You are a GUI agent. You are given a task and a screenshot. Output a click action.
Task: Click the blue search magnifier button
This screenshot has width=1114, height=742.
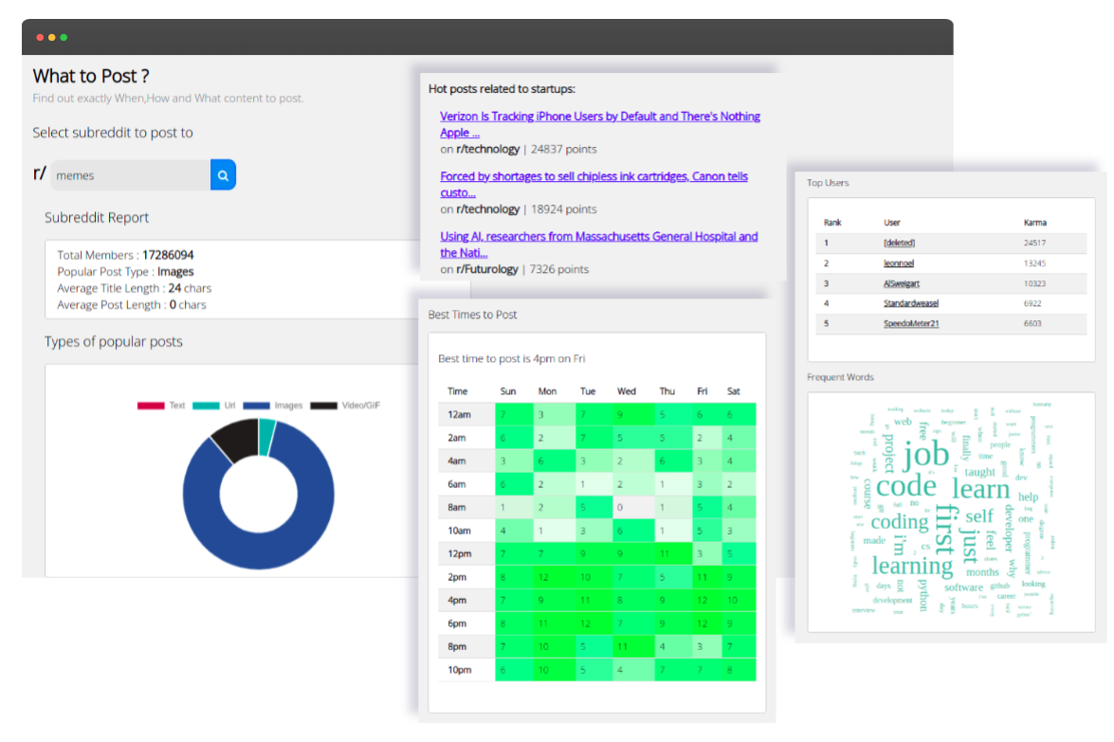pos(223,175)
